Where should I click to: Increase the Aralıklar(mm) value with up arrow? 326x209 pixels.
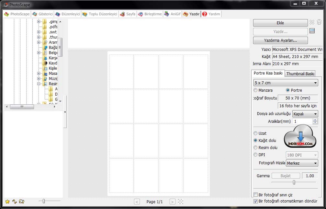[315, 120]
